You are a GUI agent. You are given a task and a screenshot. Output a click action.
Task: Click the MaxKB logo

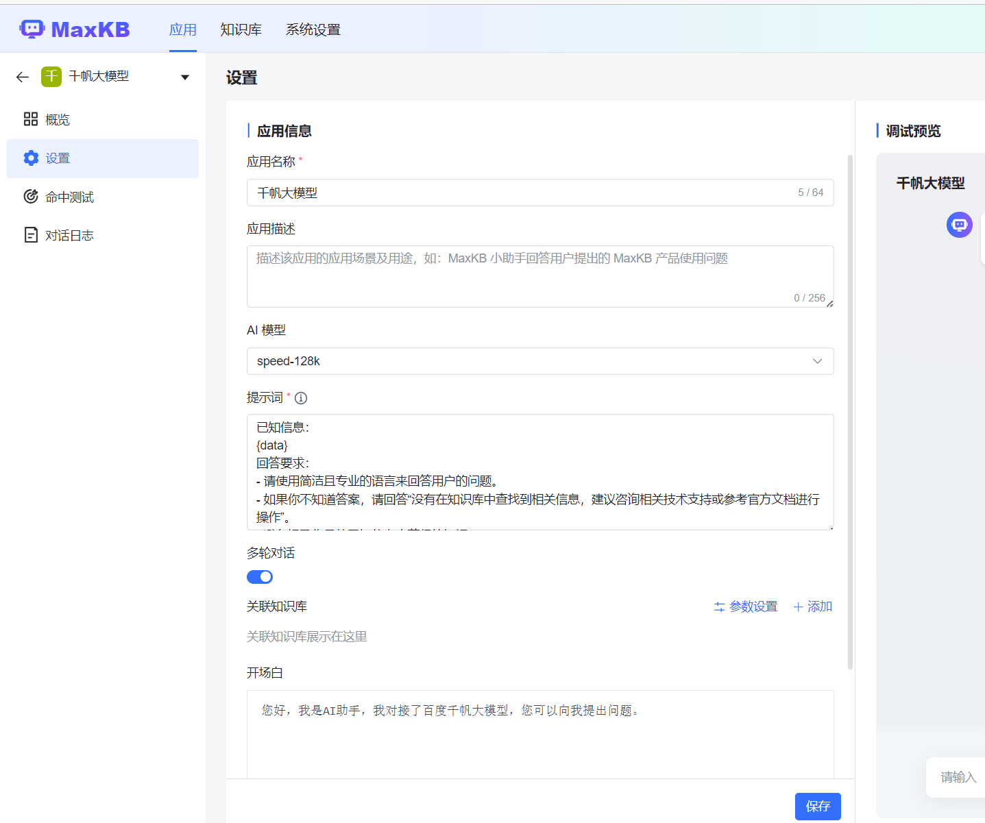75,29
